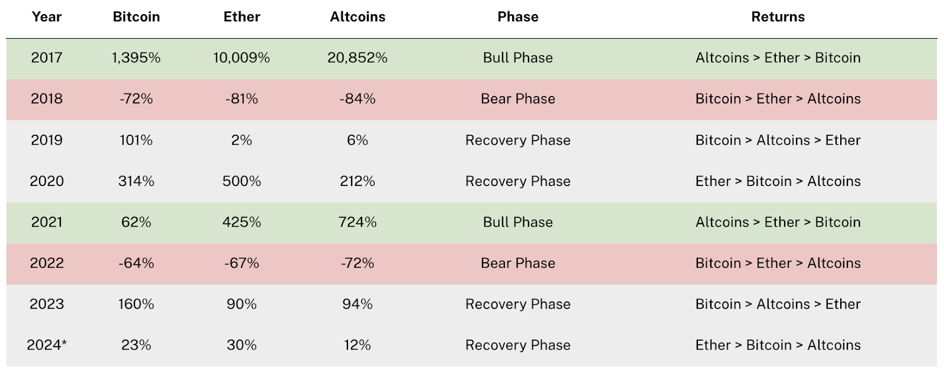Select 2024 returns Ether > Bitcoin > Altcoins

pyautogui.click(x=778, y=346)
